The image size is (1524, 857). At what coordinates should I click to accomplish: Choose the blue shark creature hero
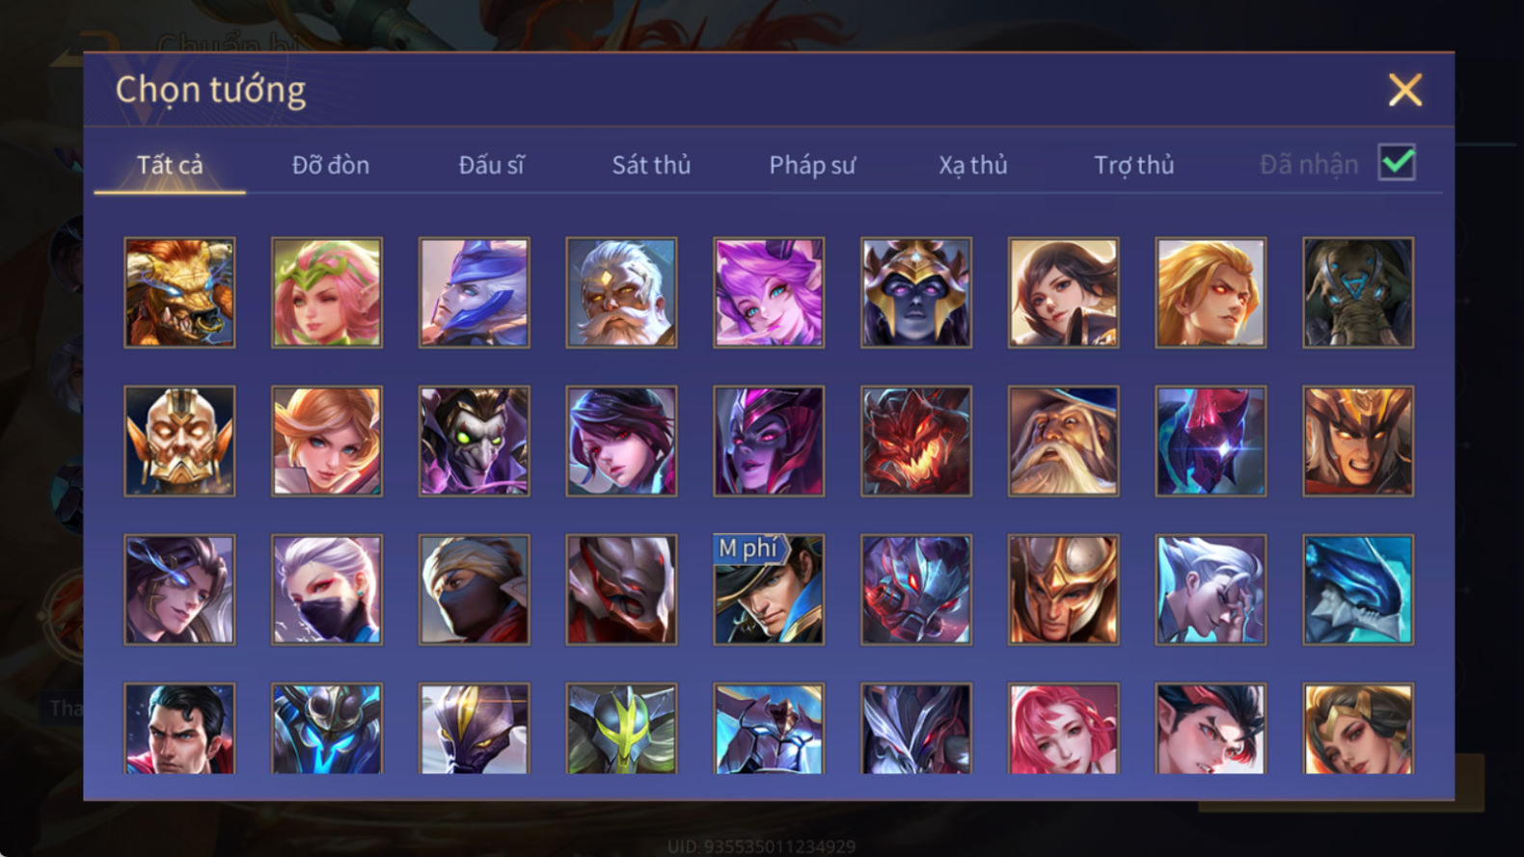(x=1358, y=590)
